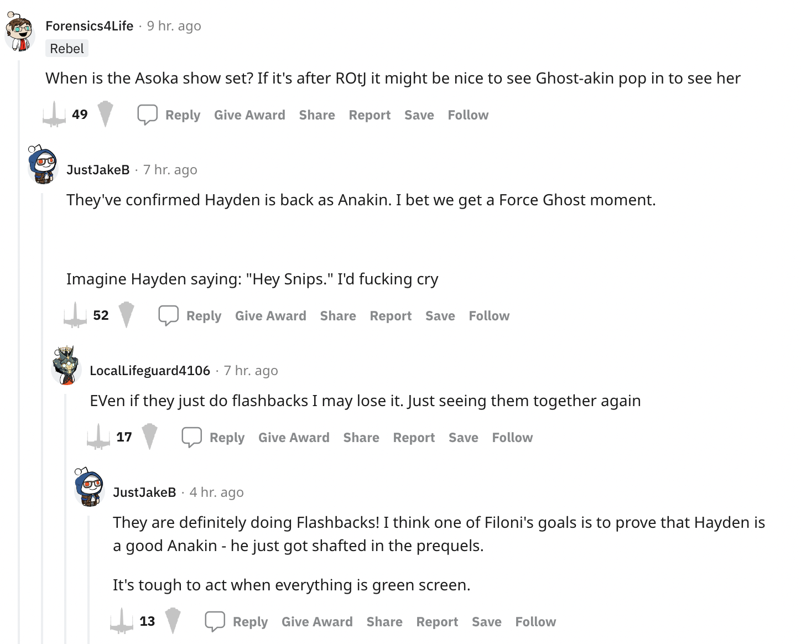Upvote Forensics4Life's comment with X-wing icon
The image size is (801, 644).
pyautogui.click(x=54, y=115)
